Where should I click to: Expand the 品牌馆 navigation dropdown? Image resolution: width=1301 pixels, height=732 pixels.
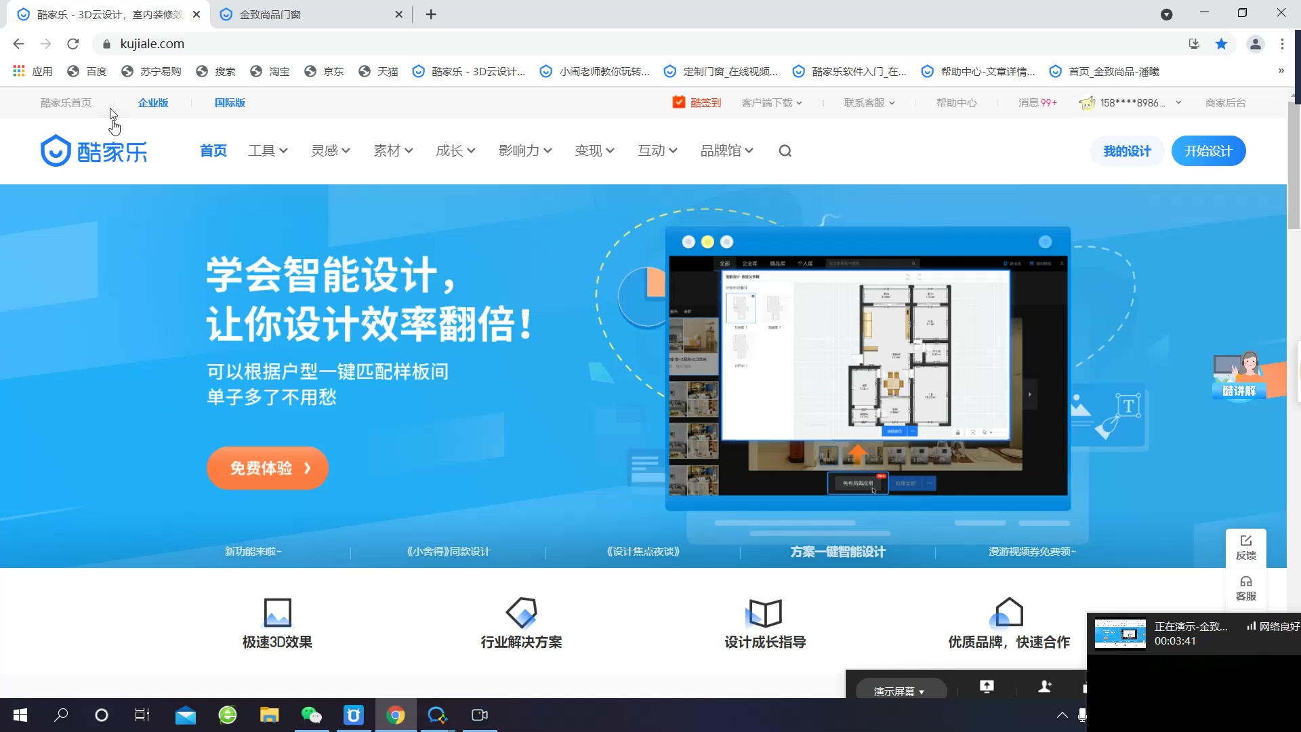(x=726, y=150)
